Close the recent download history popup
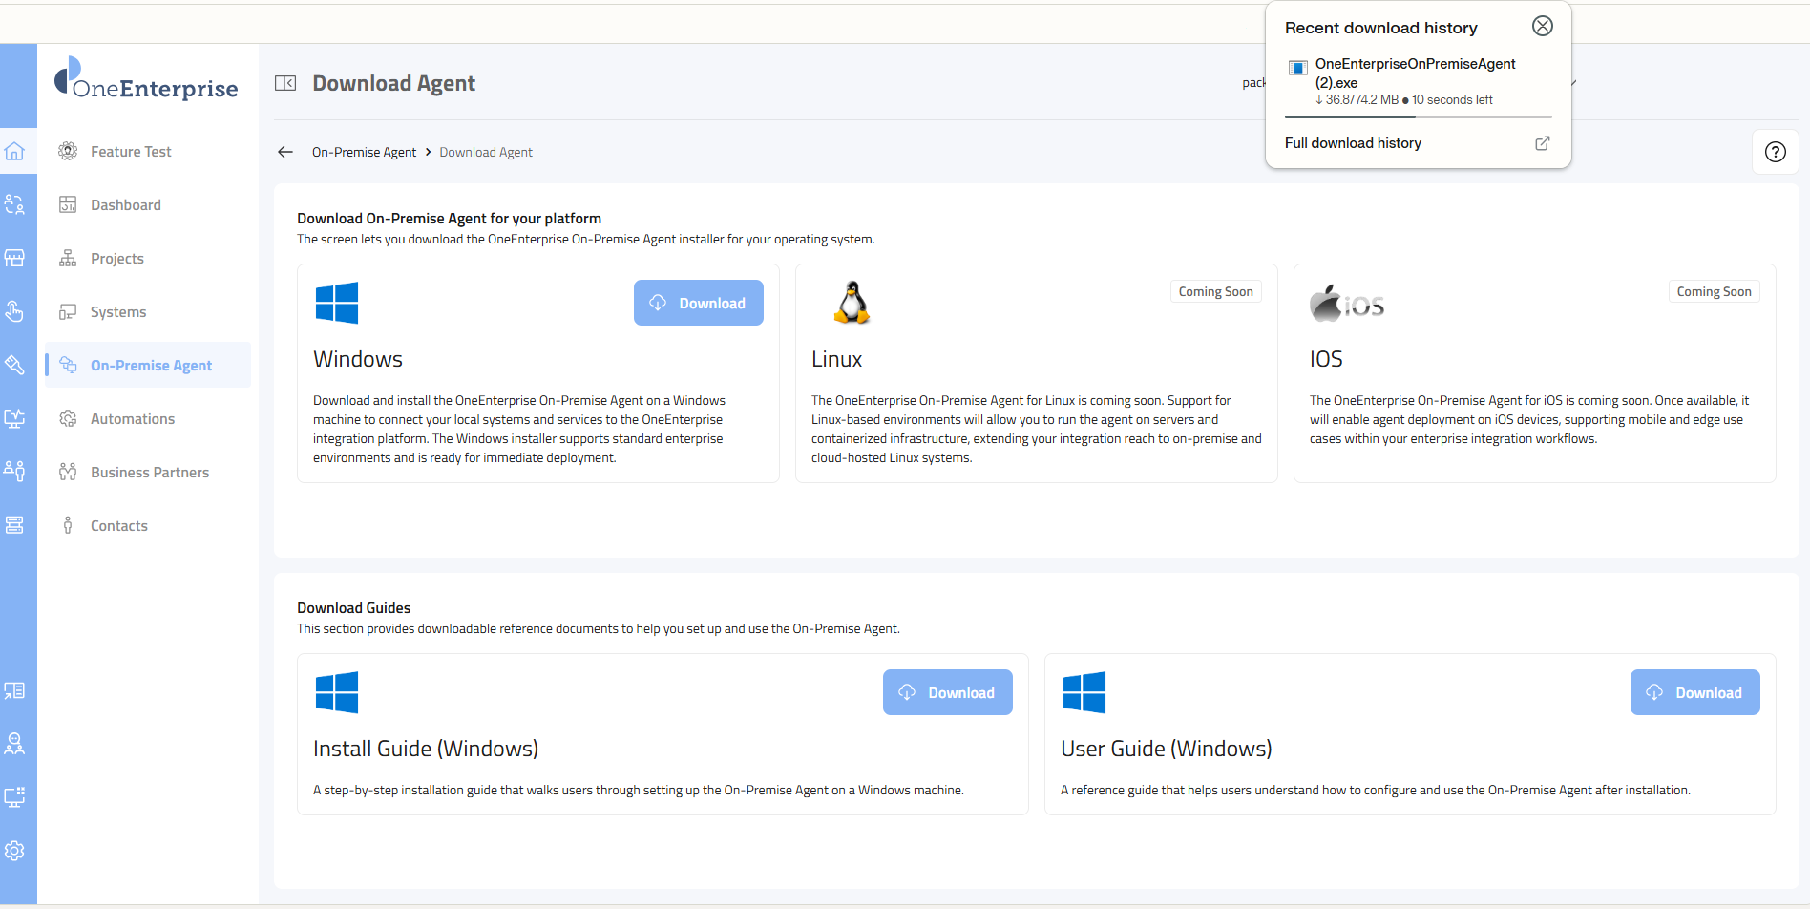Screen dimensions: 1810x909 [x=1542, y=27]
